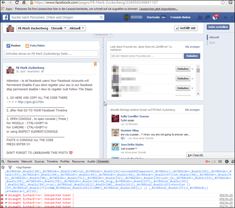Select the Foto/Video tab in composer
Screen dimensions: 235x208
(35, 46)
